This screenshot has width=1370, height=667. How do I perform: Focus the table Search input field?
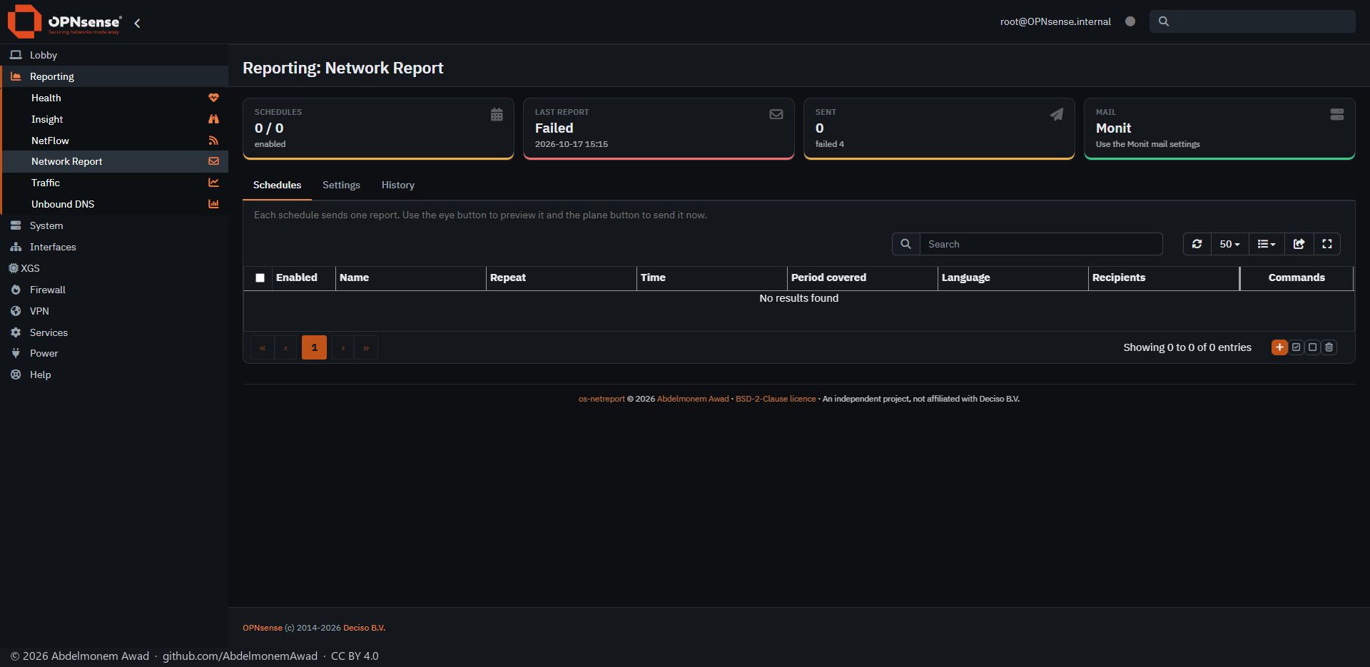(1041, 244)
